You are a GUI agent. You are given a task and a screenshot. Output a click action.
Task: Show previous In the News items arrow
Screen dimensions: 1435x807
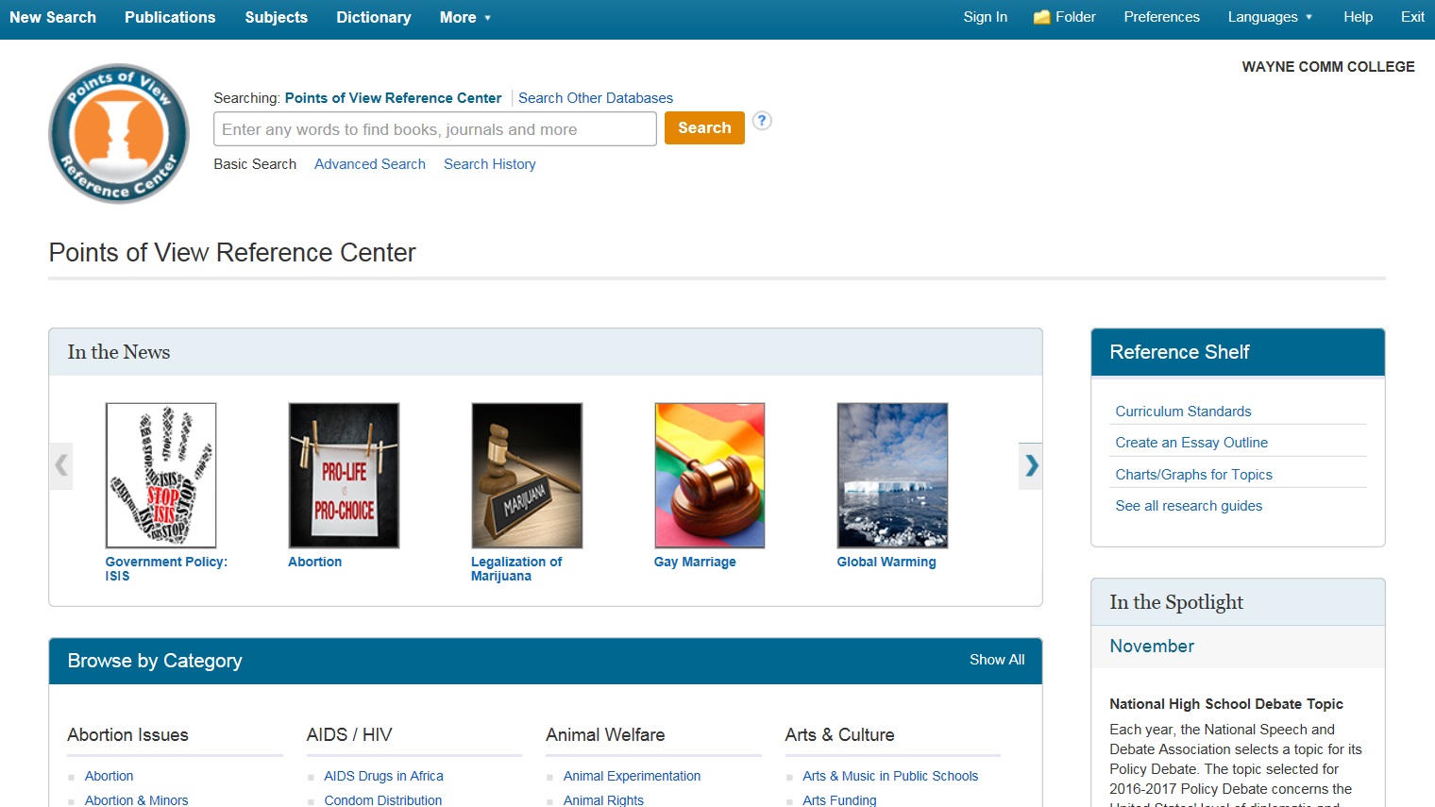click(x=61, y=465)
